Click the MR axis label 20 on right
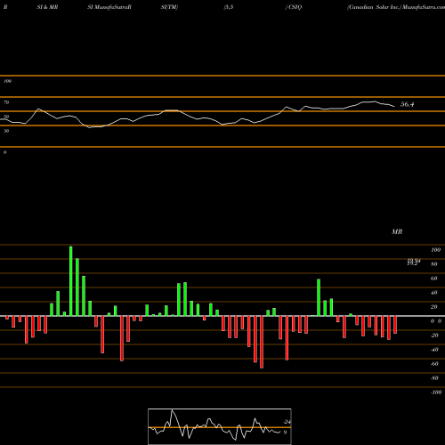The height and width of the screenshot is (445, 445). pyautogui.click(x=434, y=307)
